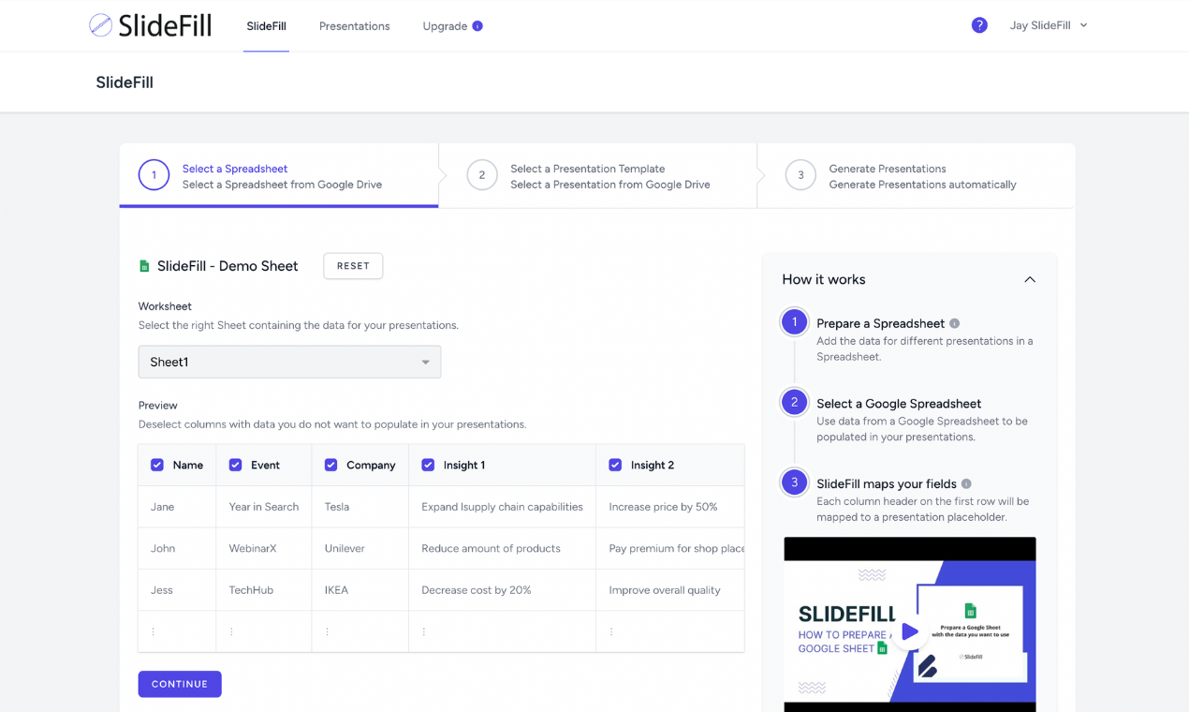Screen dimensions: 1189x712
Task: Click the SlideFill page heading
Action: [x=125, y=82]
